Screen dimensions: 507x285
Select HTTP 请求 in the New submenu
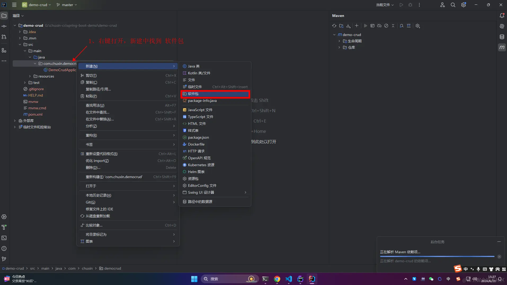click(215, 151)
